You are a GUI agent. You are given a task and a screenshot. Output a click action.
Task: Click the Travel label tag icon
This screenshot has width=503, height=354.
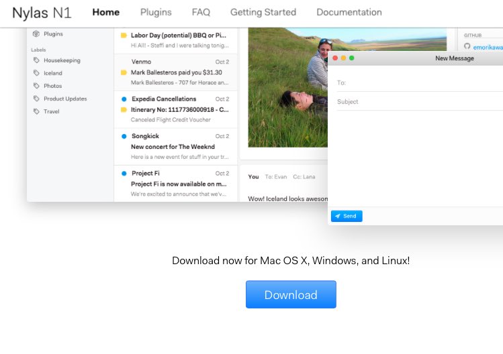point(36,111)
